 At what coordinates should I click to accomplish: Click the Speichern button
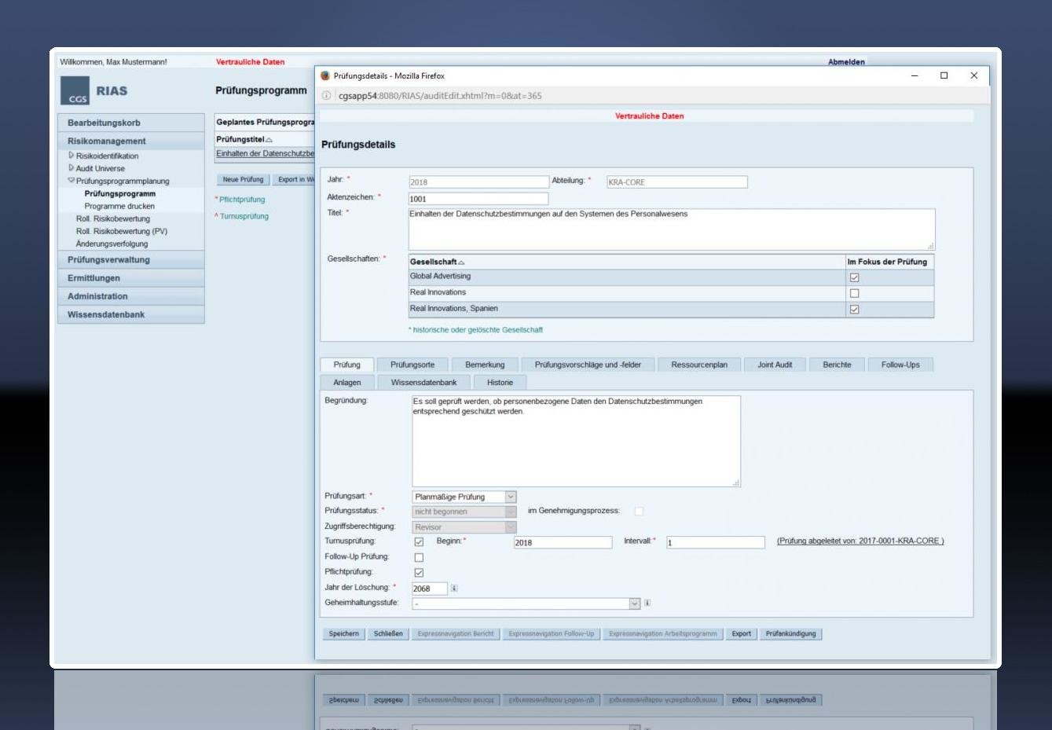click(344, 634)
